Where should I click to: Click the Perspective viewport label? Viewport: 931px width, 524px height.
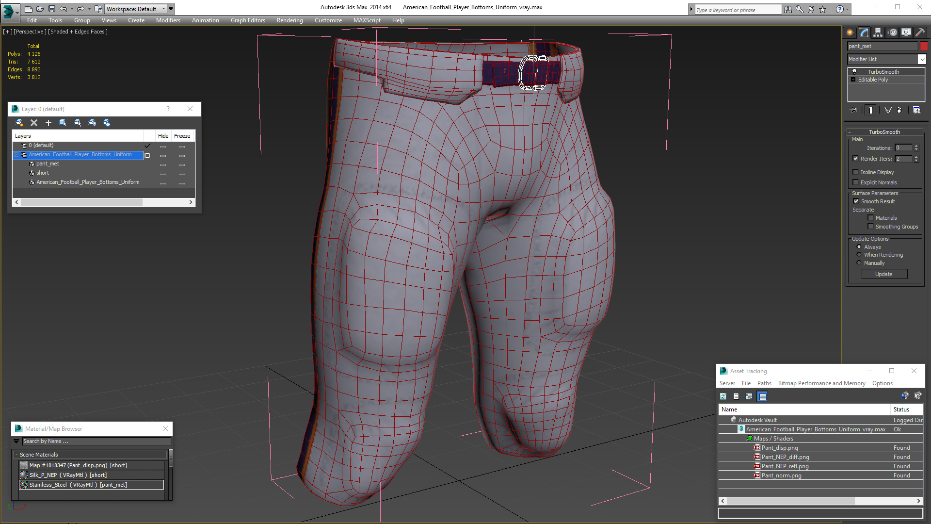click(x=30, y=32)
